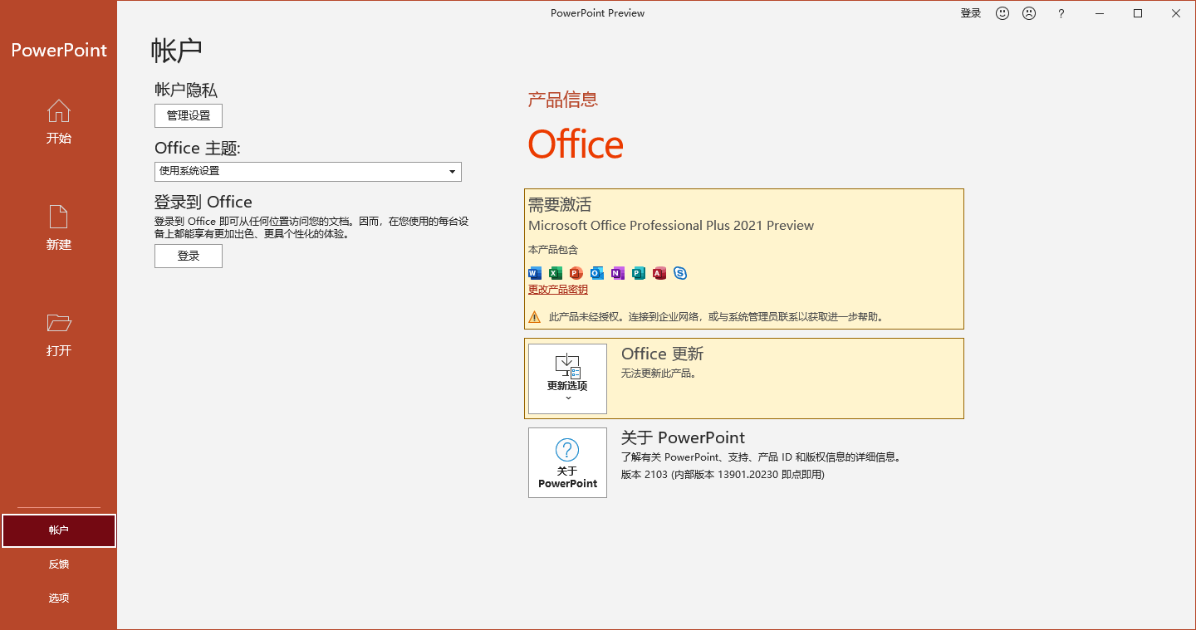Click the Skype icon in included products
Viewport: 1196px width, 630px height.
(680, 273)
